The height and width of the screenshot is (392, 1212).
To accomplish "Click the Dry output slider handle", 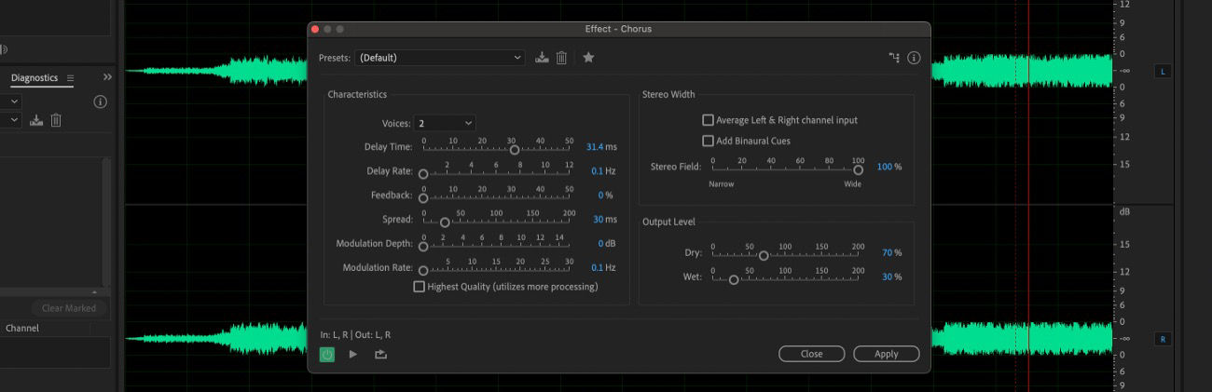I will click(x=764, y=255).
